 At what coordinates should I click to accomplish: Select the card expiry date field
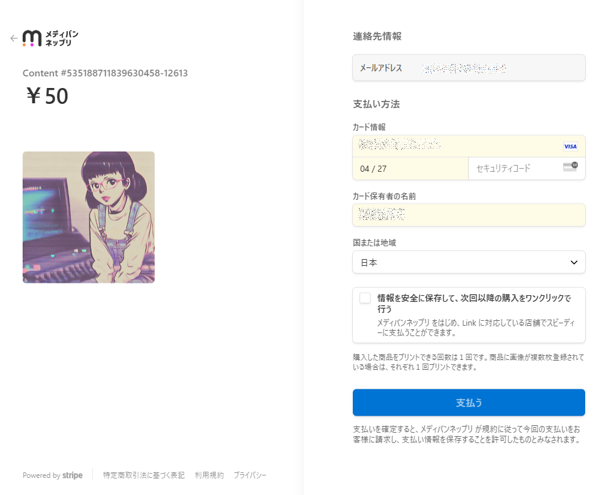pos(410,169)
